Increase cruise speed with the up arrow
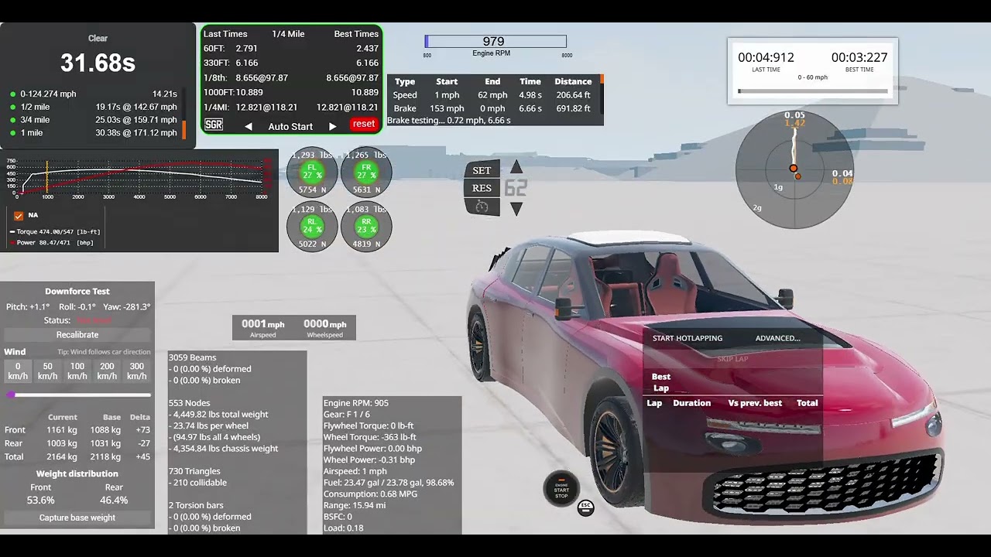This screenshot has height=557, width=991. pos(516,168)
